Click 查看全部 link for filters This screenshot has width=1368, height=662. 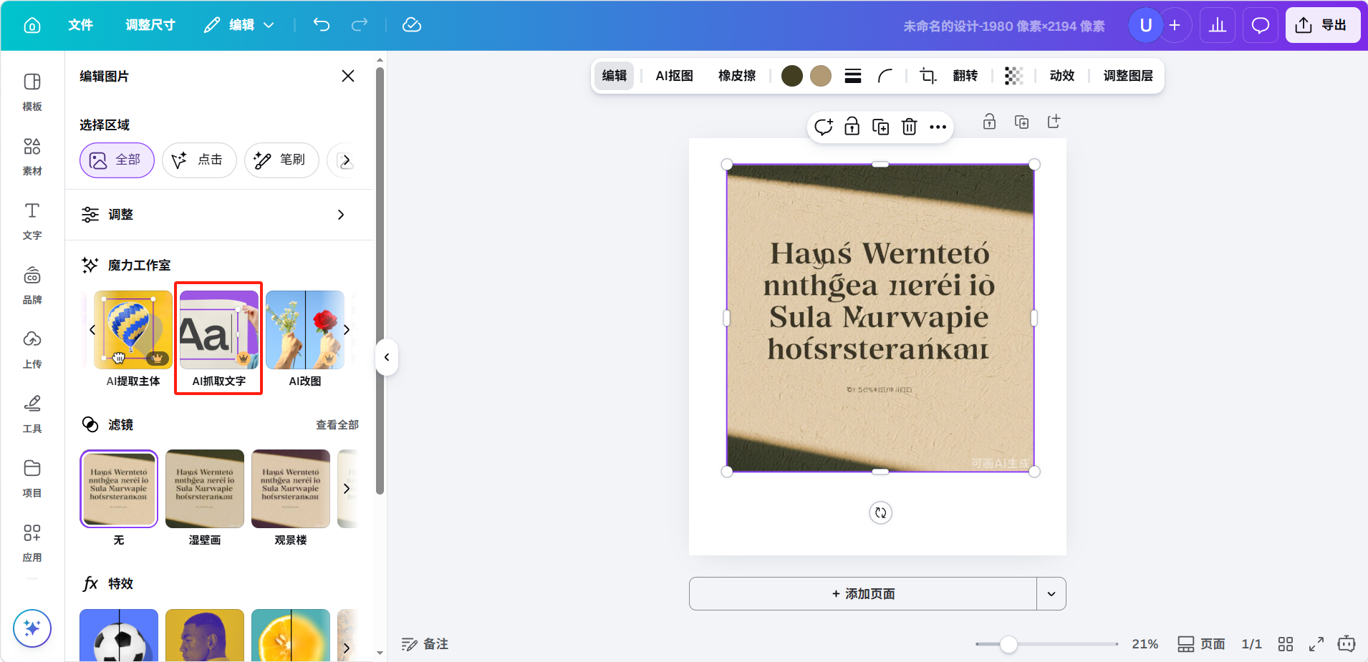pos(337,425)
